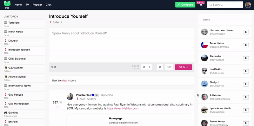Follow AJ Monte user

[x=246, y=97]
